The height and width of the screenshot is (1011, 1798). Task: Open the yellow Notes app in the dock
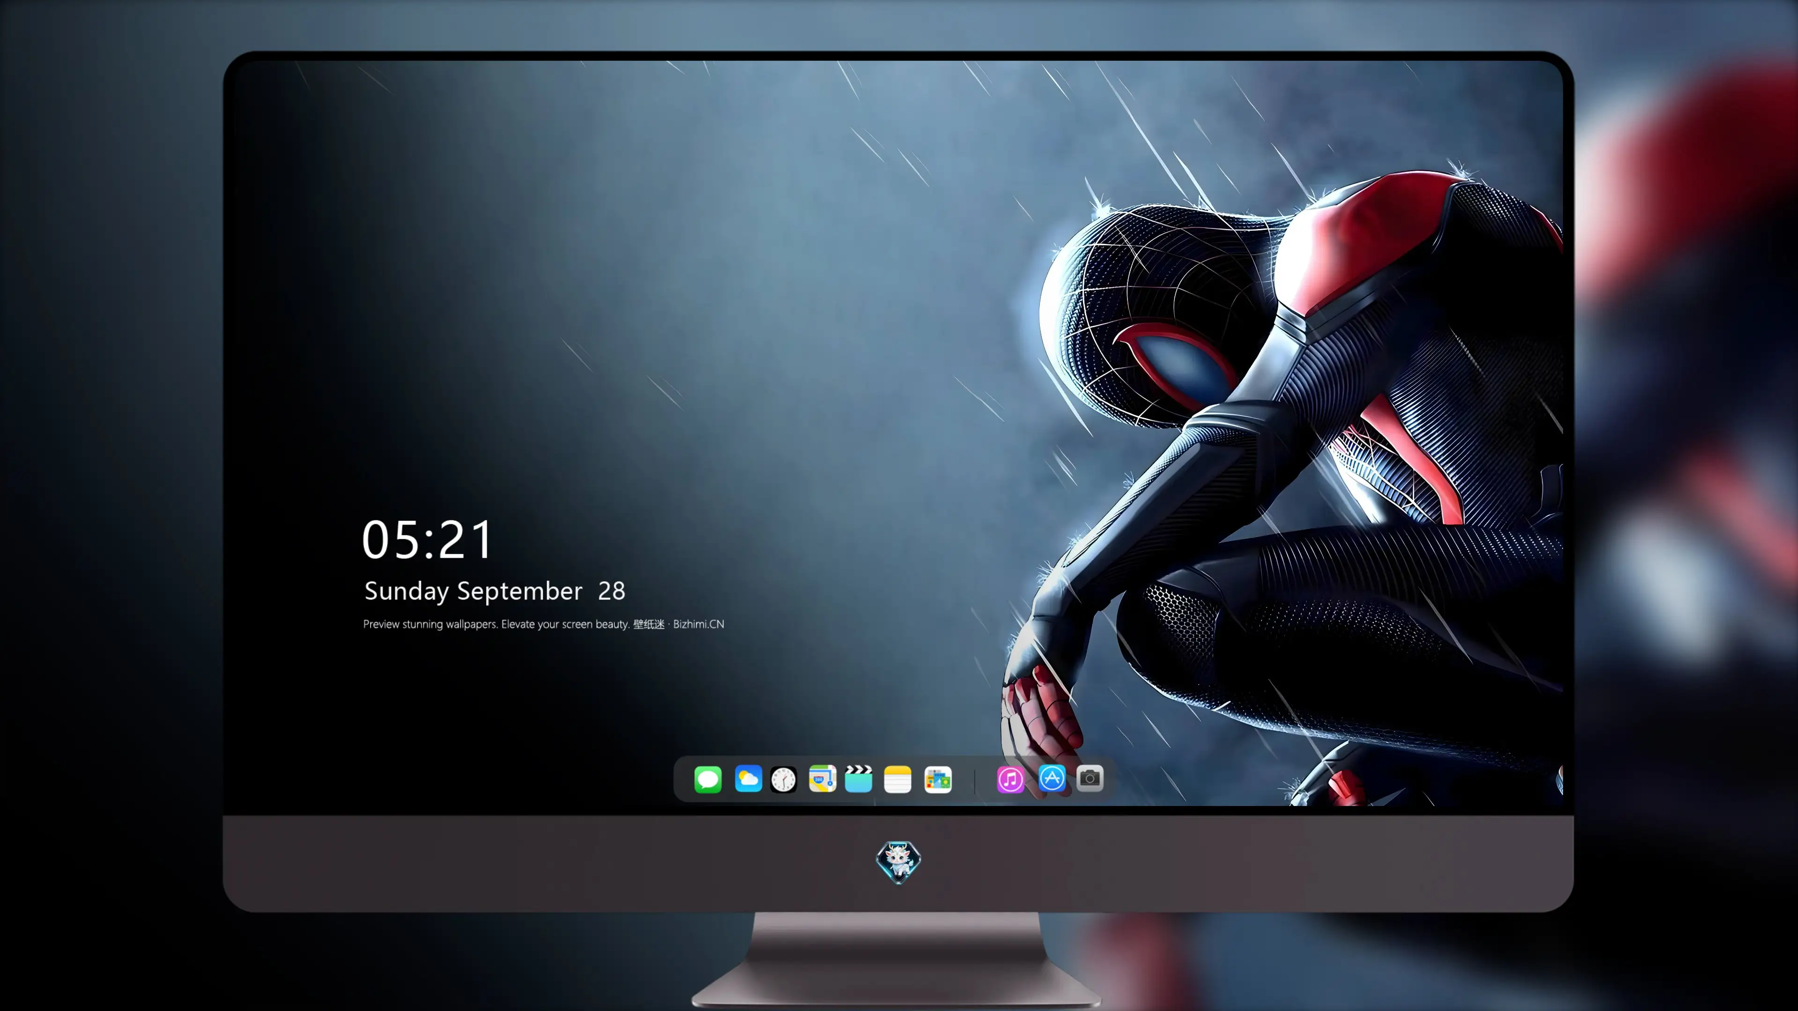tap(898, 779)
